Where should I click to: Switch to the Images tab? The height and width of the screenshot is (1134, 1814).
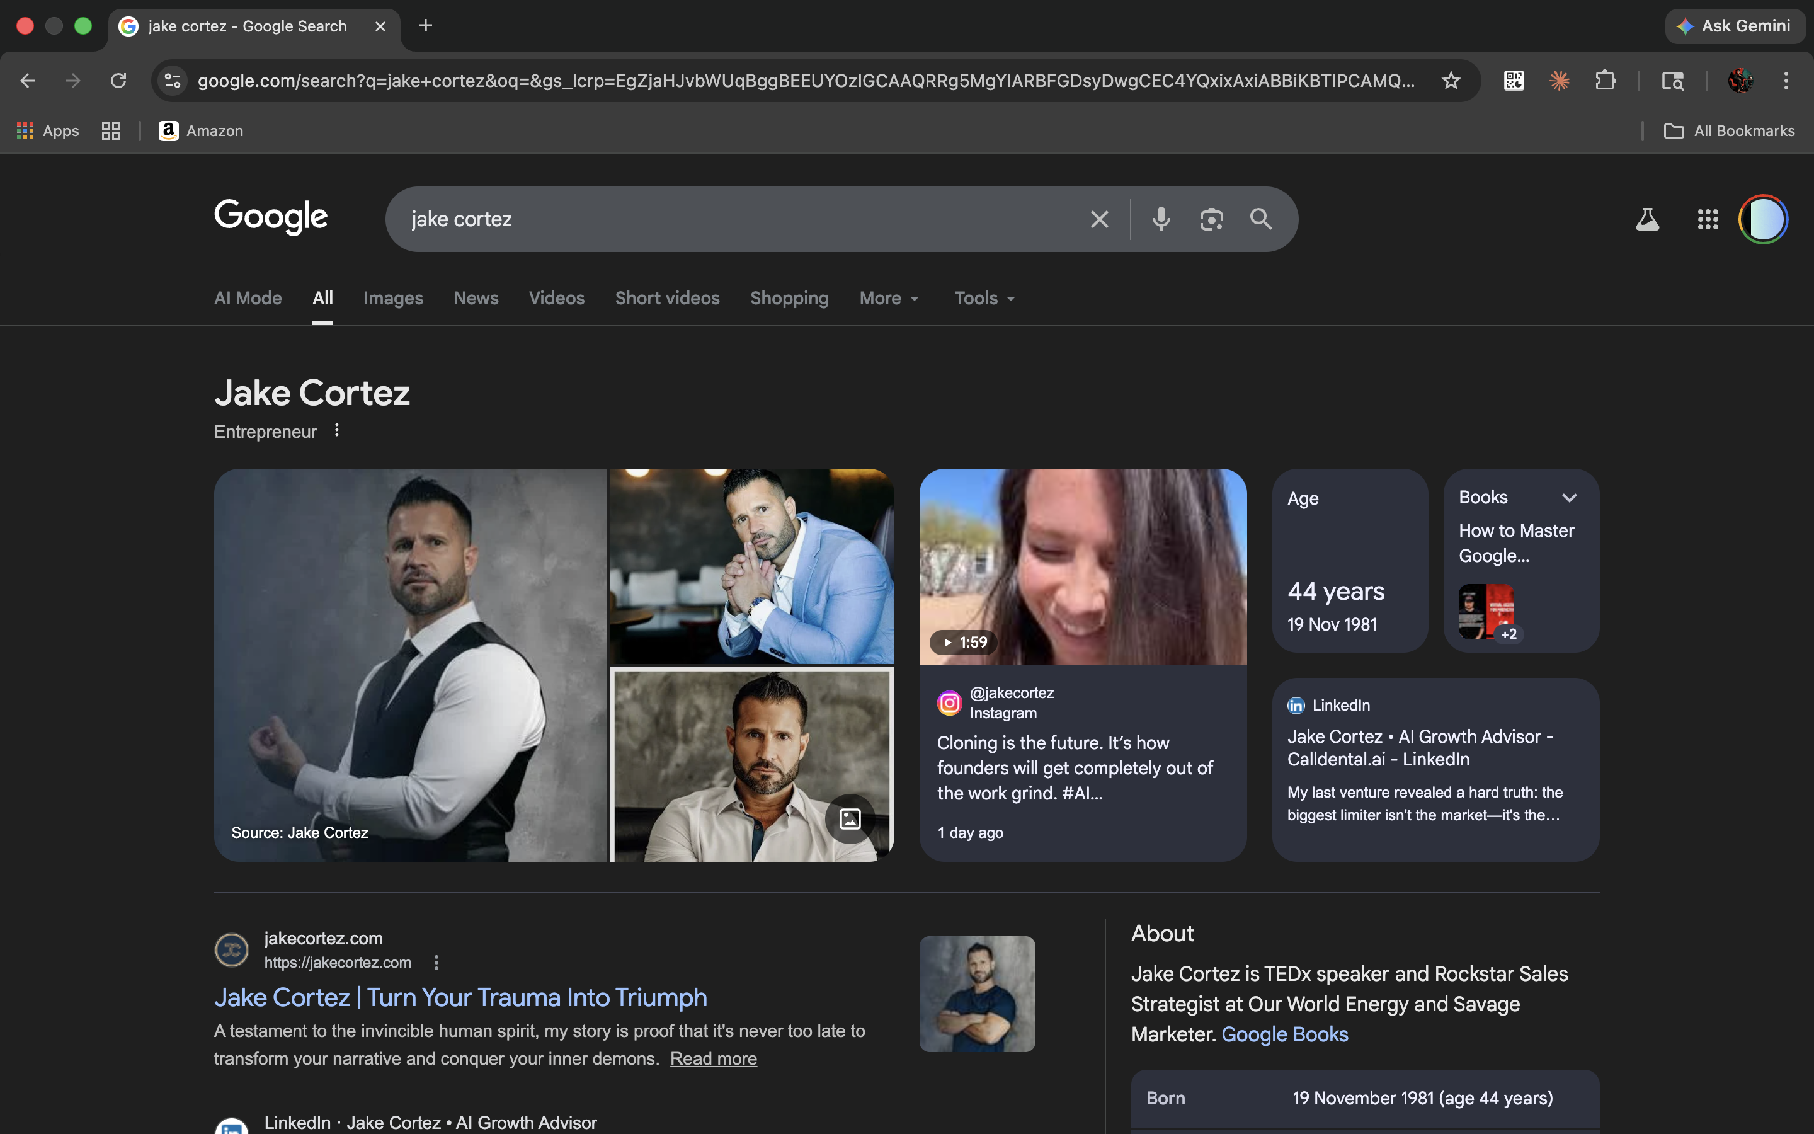(393, 298)
